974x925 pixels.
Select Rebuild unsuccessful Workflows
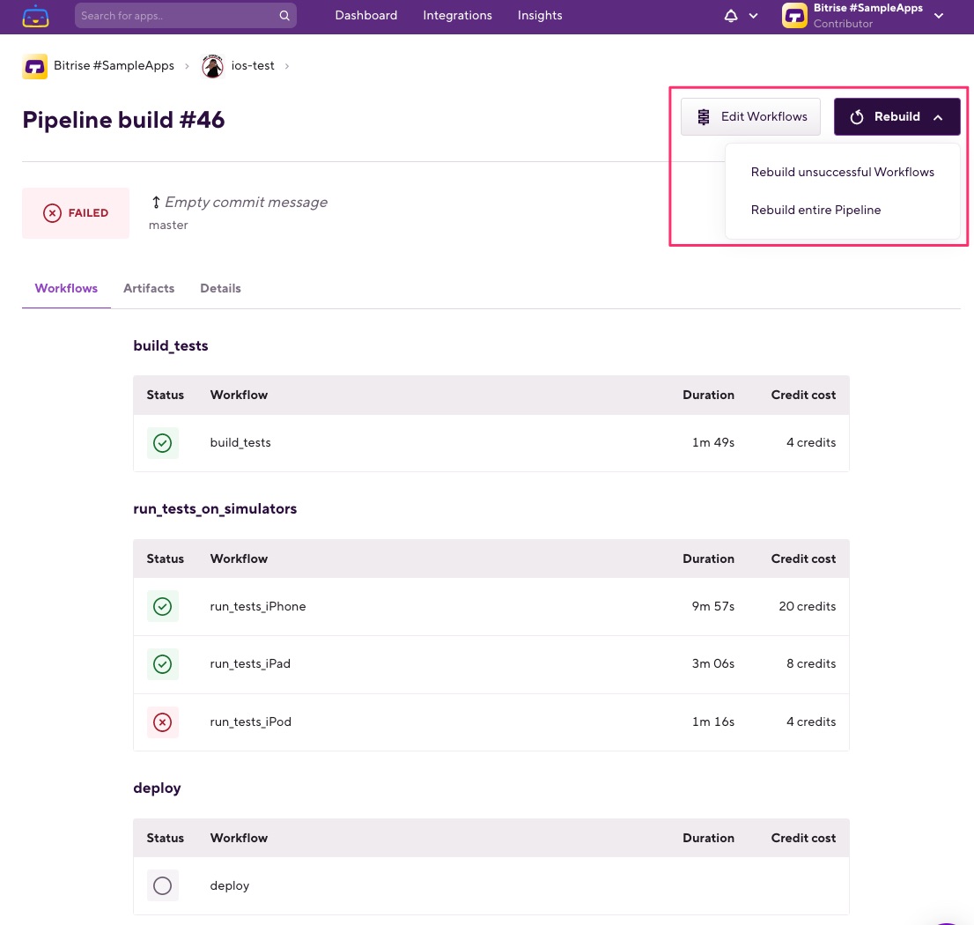(842, 172)
